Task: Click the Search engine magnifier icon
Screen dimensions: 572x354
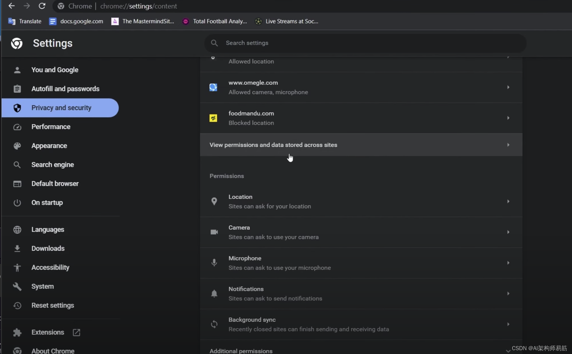Action: coord(17,165)
